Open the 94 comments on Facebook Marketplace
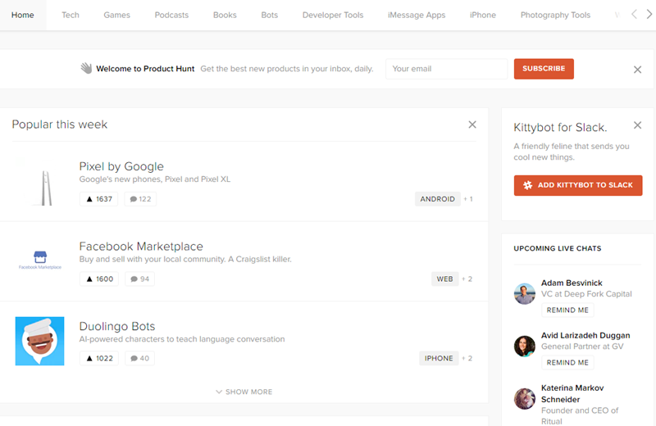 [x=139, y=279]
